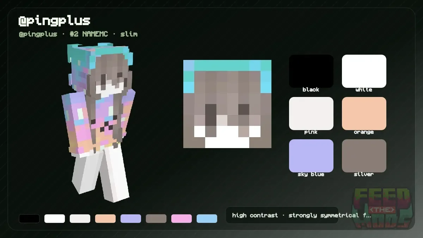Click the small black swatch in bottom palette

pos(29,219)
